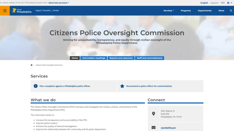Click the "What we do" heading

(43, 100)
